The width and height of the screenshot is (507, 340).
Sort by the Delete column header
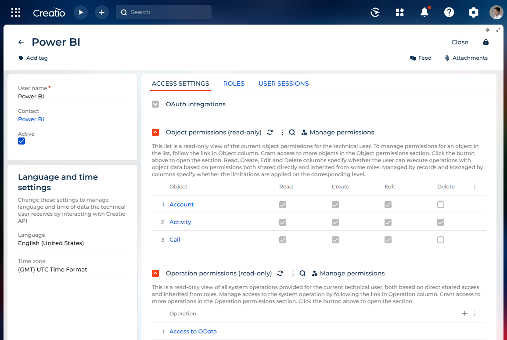446,187
